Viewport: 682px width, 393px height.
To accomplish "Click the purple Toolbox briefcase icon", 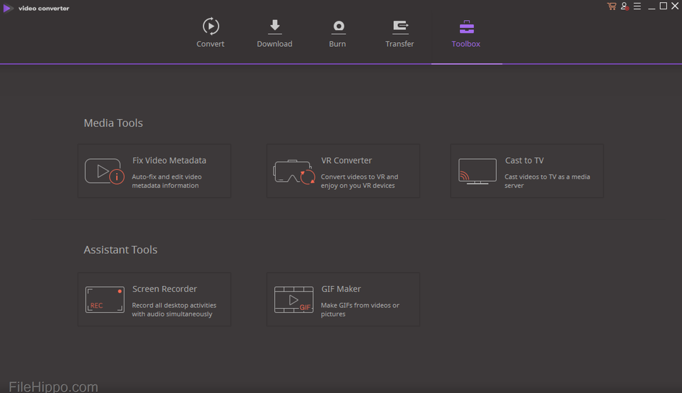I will point(466,27).
